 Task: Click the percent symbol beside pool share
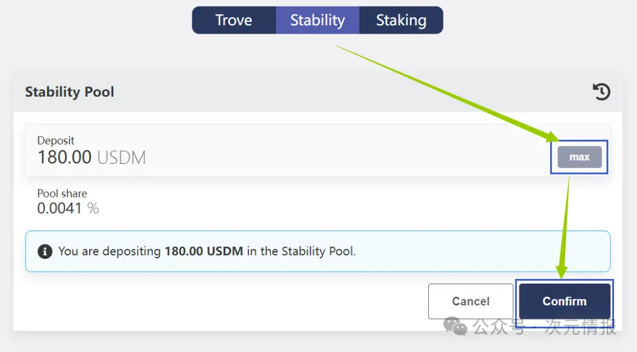[x=93, y=208]
